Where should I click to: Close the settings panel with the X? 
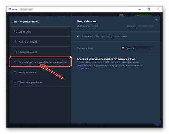157,20
